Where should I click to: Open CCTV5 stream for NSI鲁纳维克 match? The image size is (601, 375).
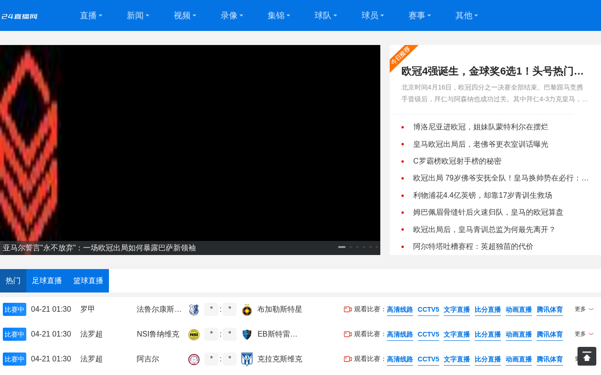click(x=428, y=335)
